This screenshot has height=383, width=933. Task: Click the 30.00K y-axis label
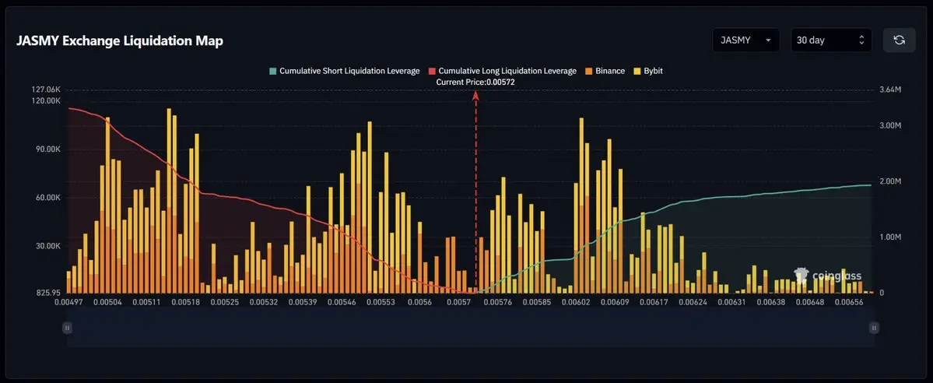(48, 246)
